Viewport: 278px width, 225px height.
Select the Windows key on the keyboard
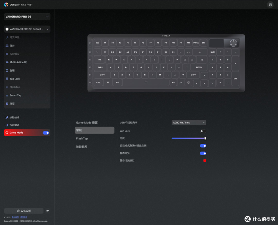108,83
